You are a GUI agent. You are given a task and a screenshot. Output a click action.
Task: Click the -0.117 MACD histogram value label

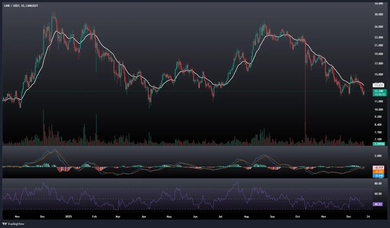(x=379, y=167)
